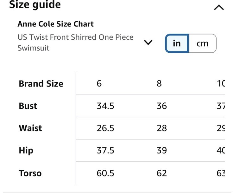Collapse the Size guide section chevron
Screen dimensions: 234x196
point(219,7)
